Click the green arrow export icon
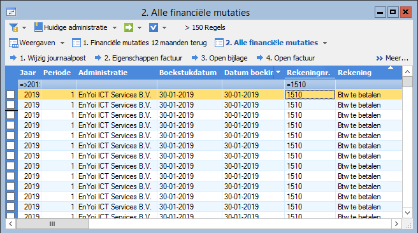The width and height of the screenshot is (418, 233). coord(129,27)
